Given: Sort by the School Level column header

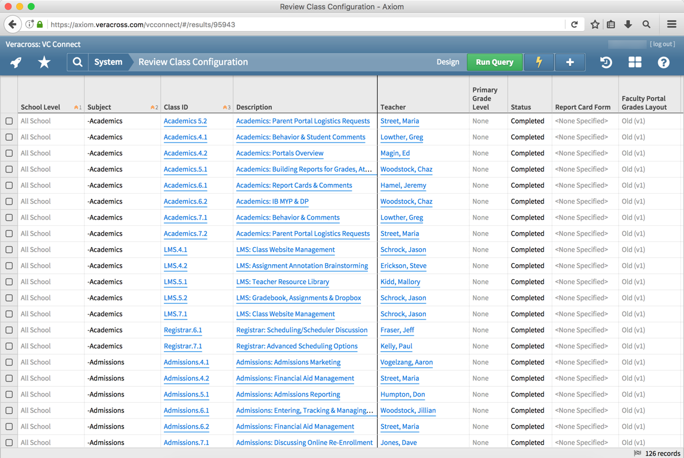Looking at the screenshot, I should click(x=41, y=107).
